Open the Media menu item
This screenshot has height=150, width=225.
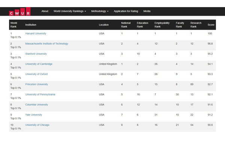(147, 11)
